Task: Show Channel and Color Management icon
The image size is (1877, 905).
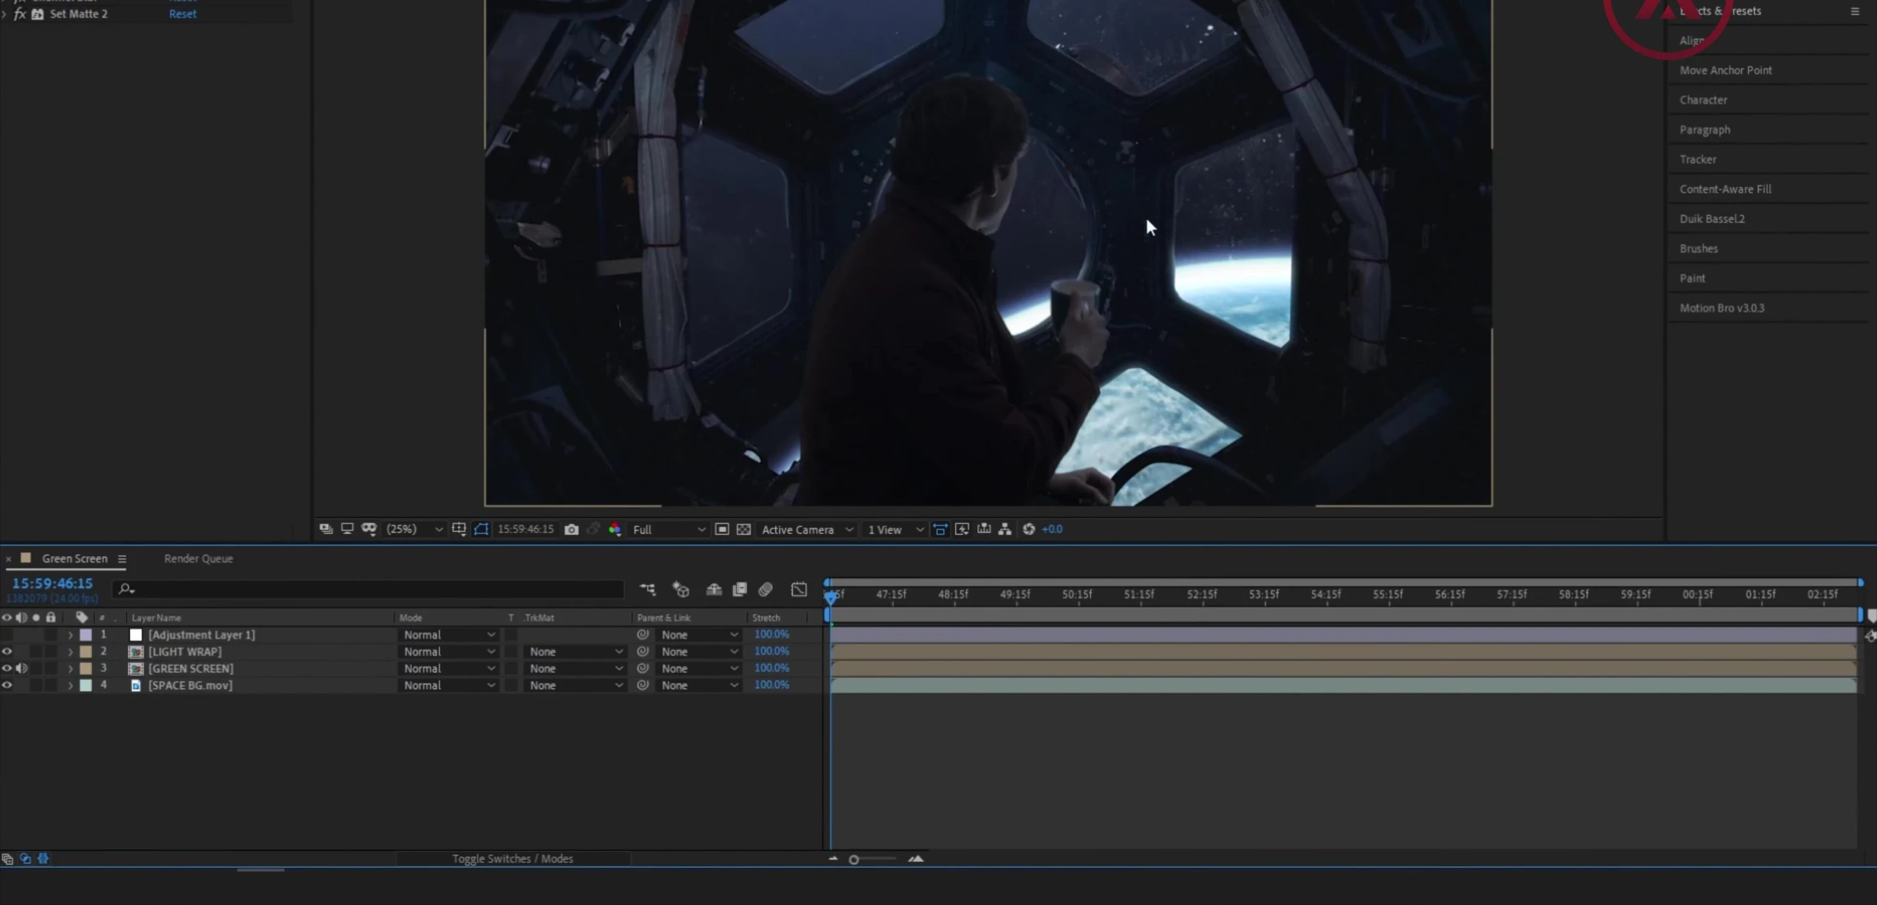Action: point(615,529)
